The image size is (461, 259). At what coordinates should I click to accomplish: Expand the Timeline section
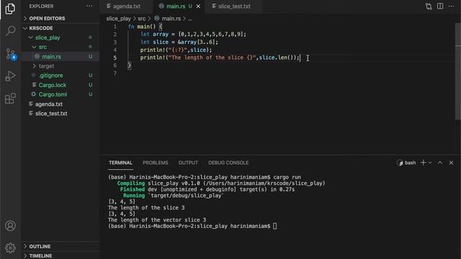tap(61, 256)
